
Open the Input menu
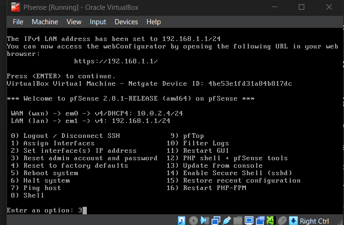click(x=98, y=22)
